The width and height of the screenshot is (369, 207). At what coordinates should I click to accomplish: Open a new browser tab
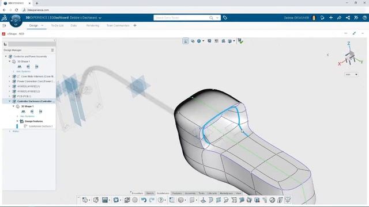[37, 3]
